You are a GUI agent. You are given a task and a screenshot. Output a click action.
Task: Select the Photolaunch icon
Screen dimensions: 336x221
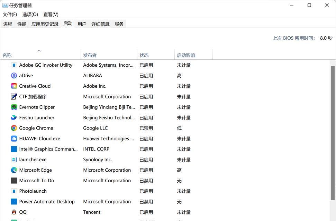coord(14,191)
